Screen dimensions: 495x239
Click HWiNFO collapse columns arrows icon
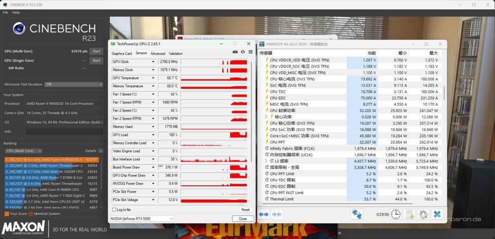coord(277,214)
